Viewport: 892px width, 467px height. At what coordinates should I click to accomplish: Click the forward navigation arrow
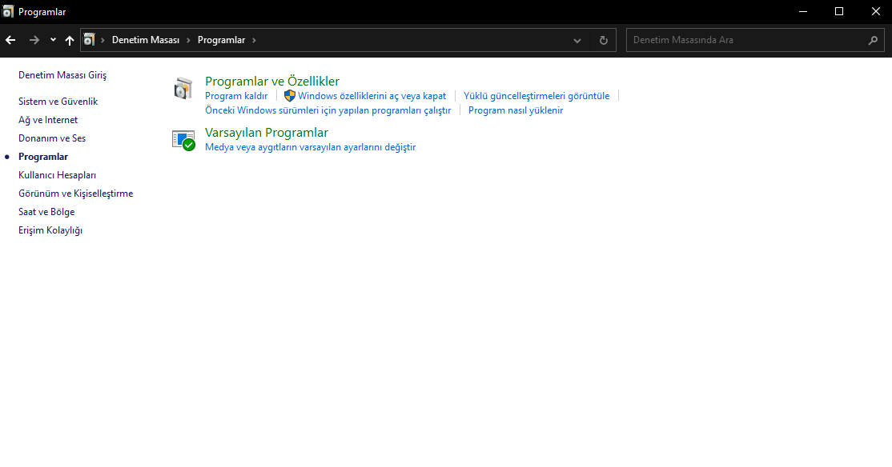[x=34, y=40]
